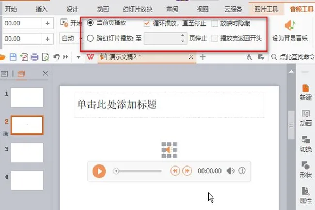Screen dimensions: 315x210
Task: Click the lower 00.00 time field
Action: (x=22, y=39)
